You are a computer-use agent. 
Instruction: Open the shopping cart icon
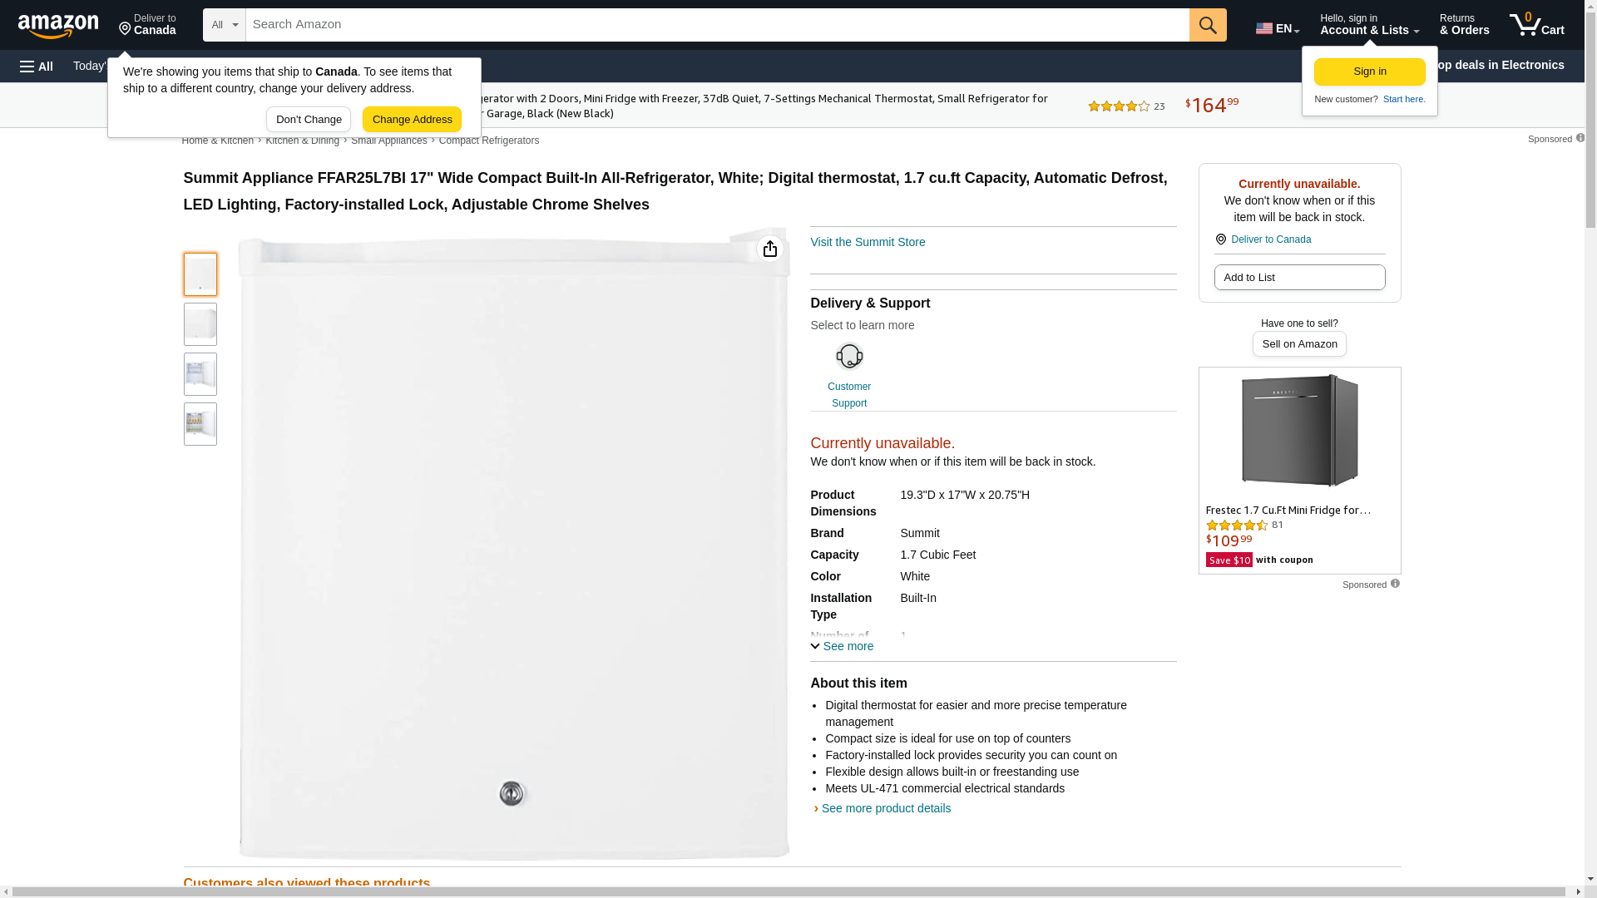click(1536, 25)
